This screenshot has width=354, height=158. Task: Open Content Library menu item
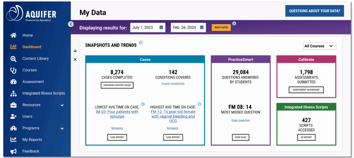click(36, 58)
